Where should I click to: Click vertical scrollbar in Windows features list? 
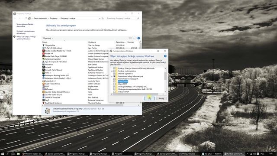(x=165, y=76)
